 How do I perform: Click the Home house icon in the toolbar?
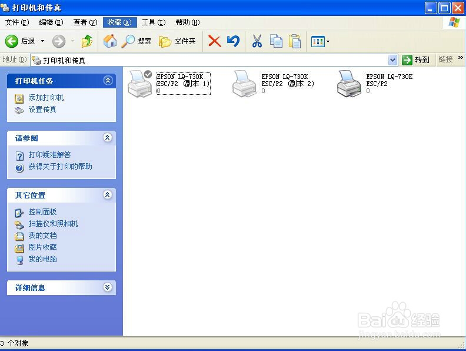coord(109,41)
